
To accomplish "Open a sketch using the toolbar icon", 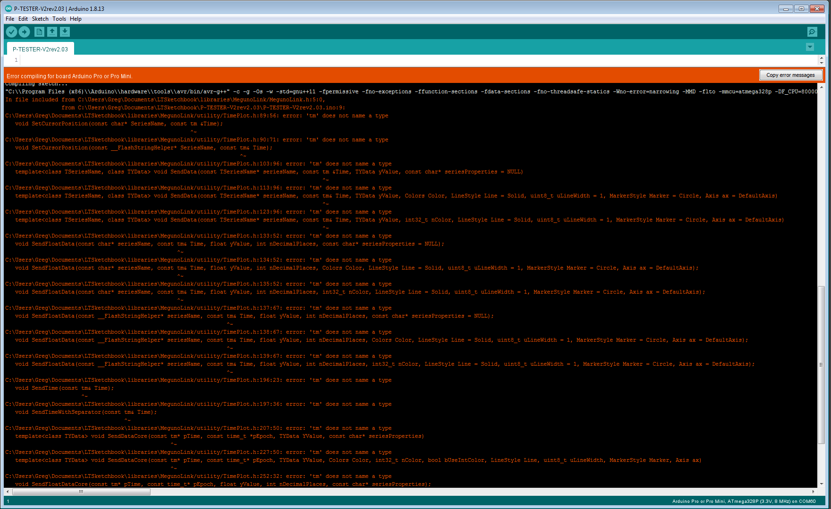I will pyautogui.click(x=52, y=32).
